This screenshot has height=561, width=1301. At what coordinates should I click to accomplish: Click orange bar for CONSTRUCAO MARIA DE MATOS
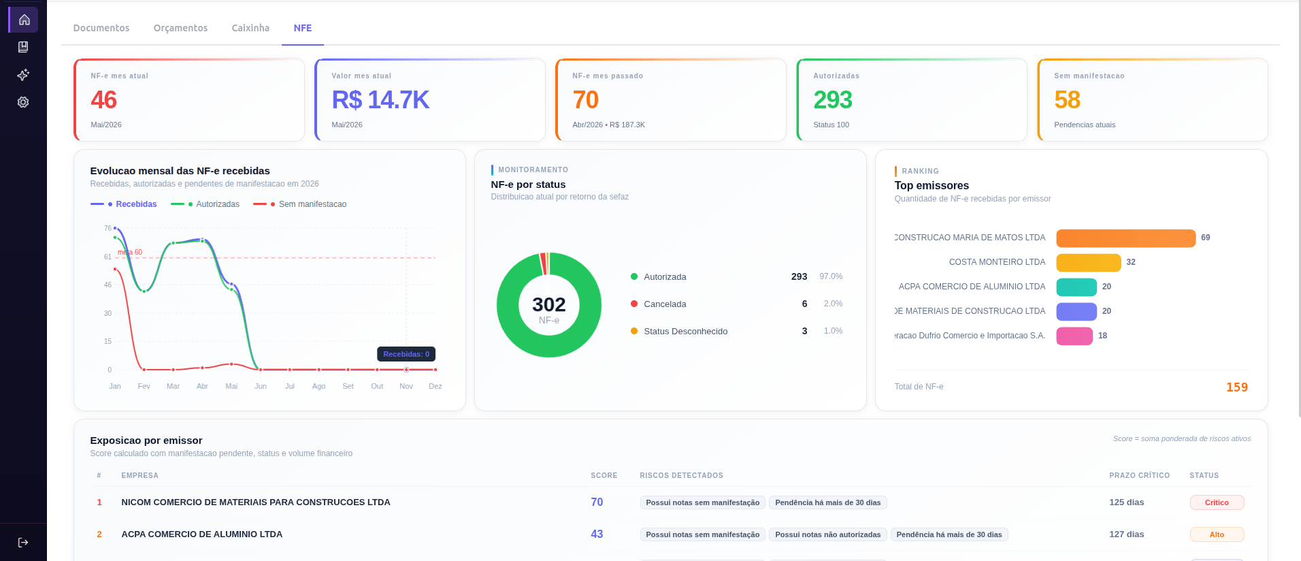point(1125,238)
